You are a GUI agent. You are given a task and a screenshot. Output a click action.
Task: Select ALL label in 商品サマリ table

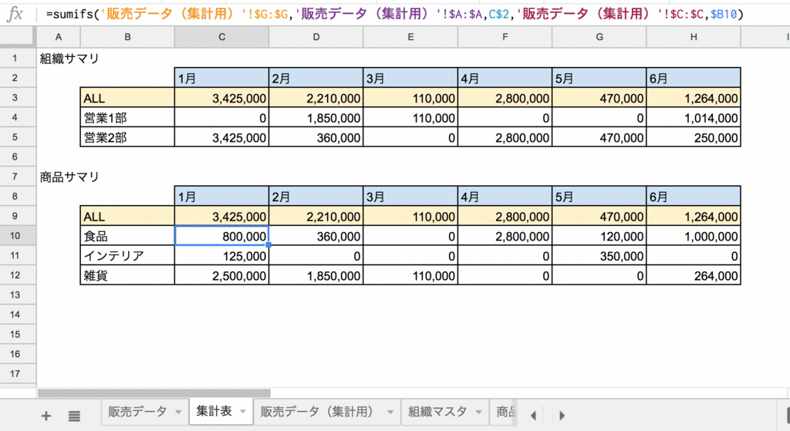coord(127,216)
